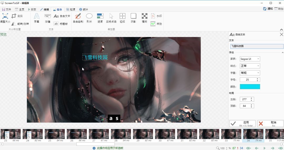Open the 附加 extras panel
This screenshot has height=150, width=284.
tap(279, 9)
